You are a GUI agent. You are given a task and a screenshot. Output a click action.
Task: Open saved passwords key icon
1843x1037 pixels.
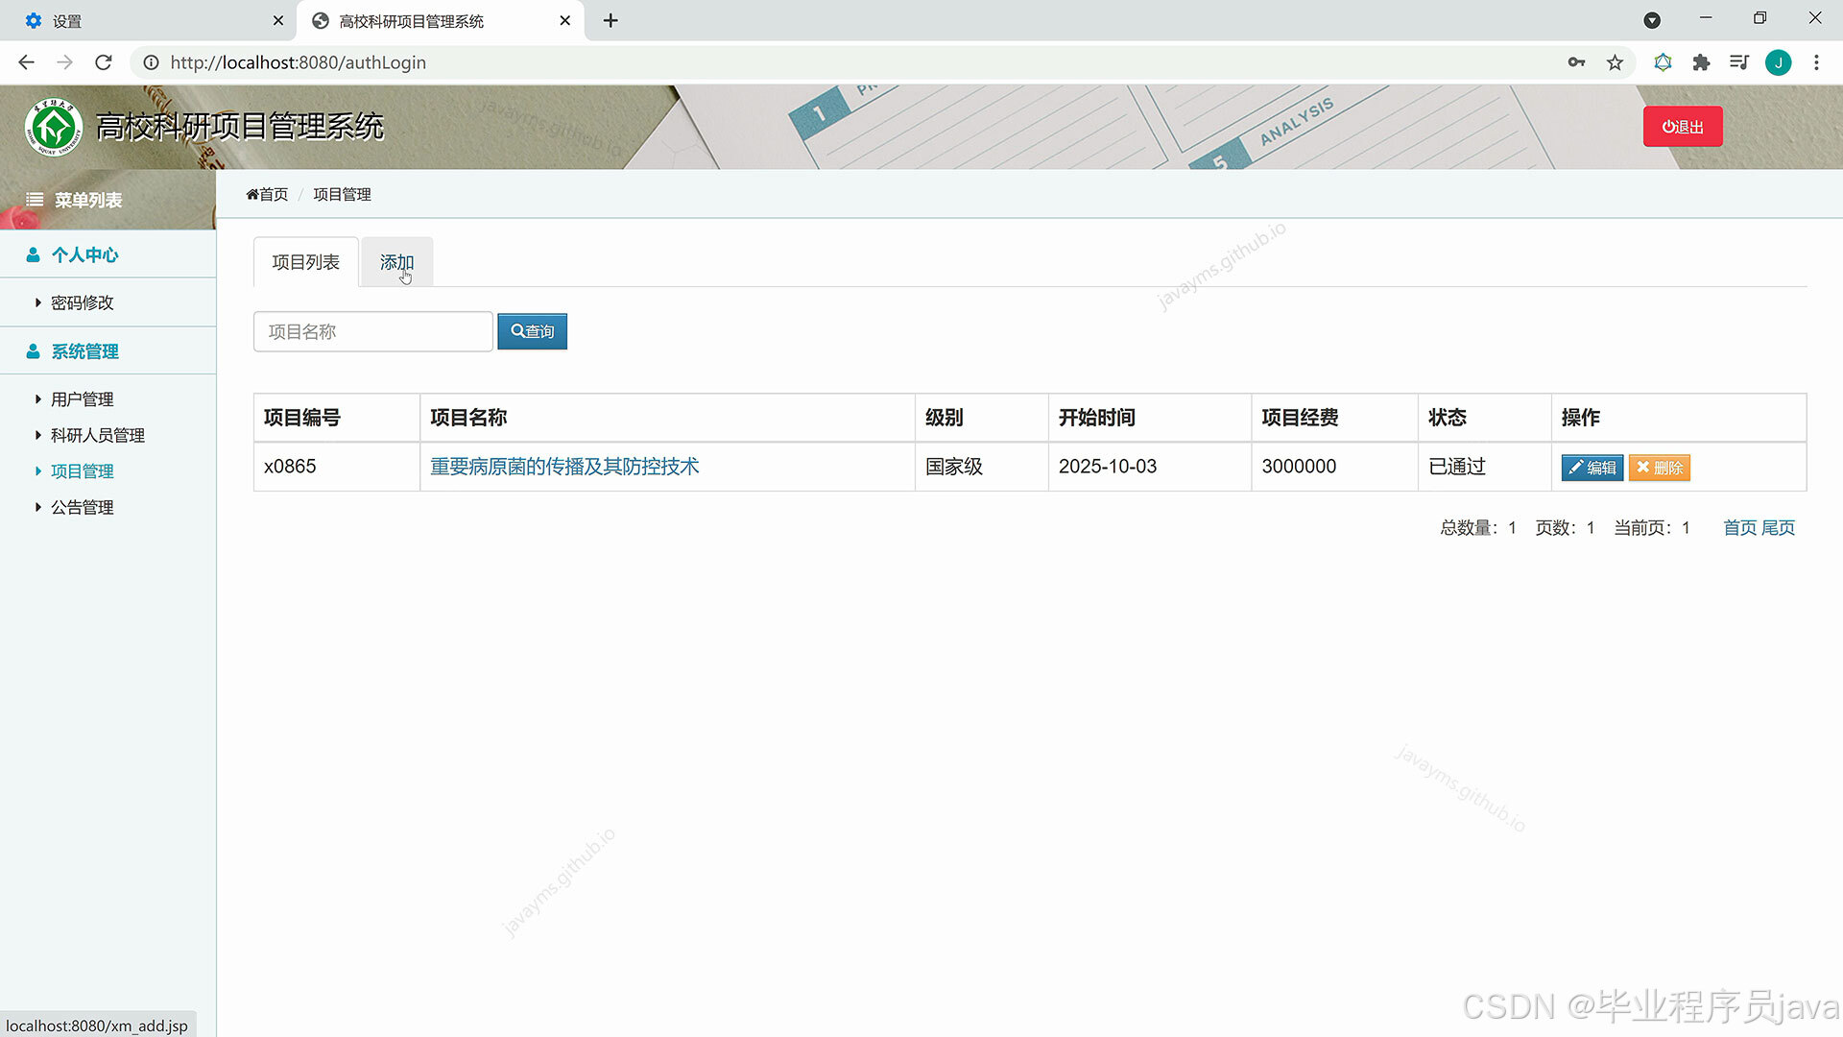point(1576,62)
